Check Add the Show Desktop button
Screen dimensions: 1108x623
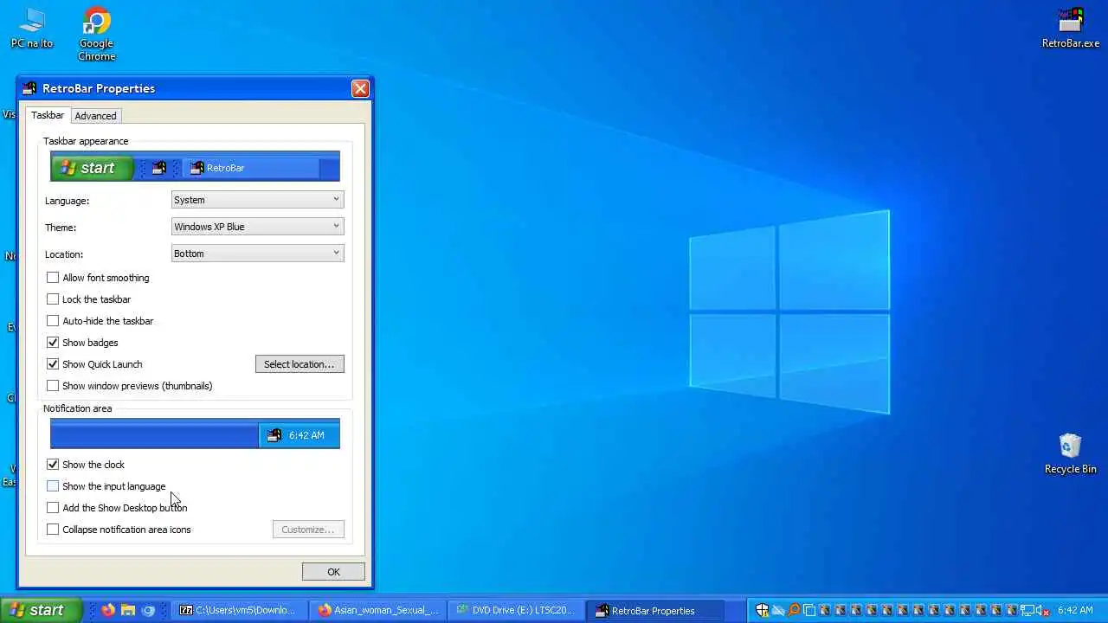coord(53,508)
